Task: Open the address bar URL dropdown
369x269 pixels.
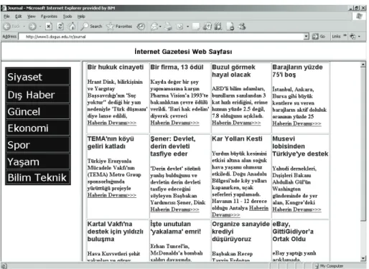Action: [x=307, y=37]
